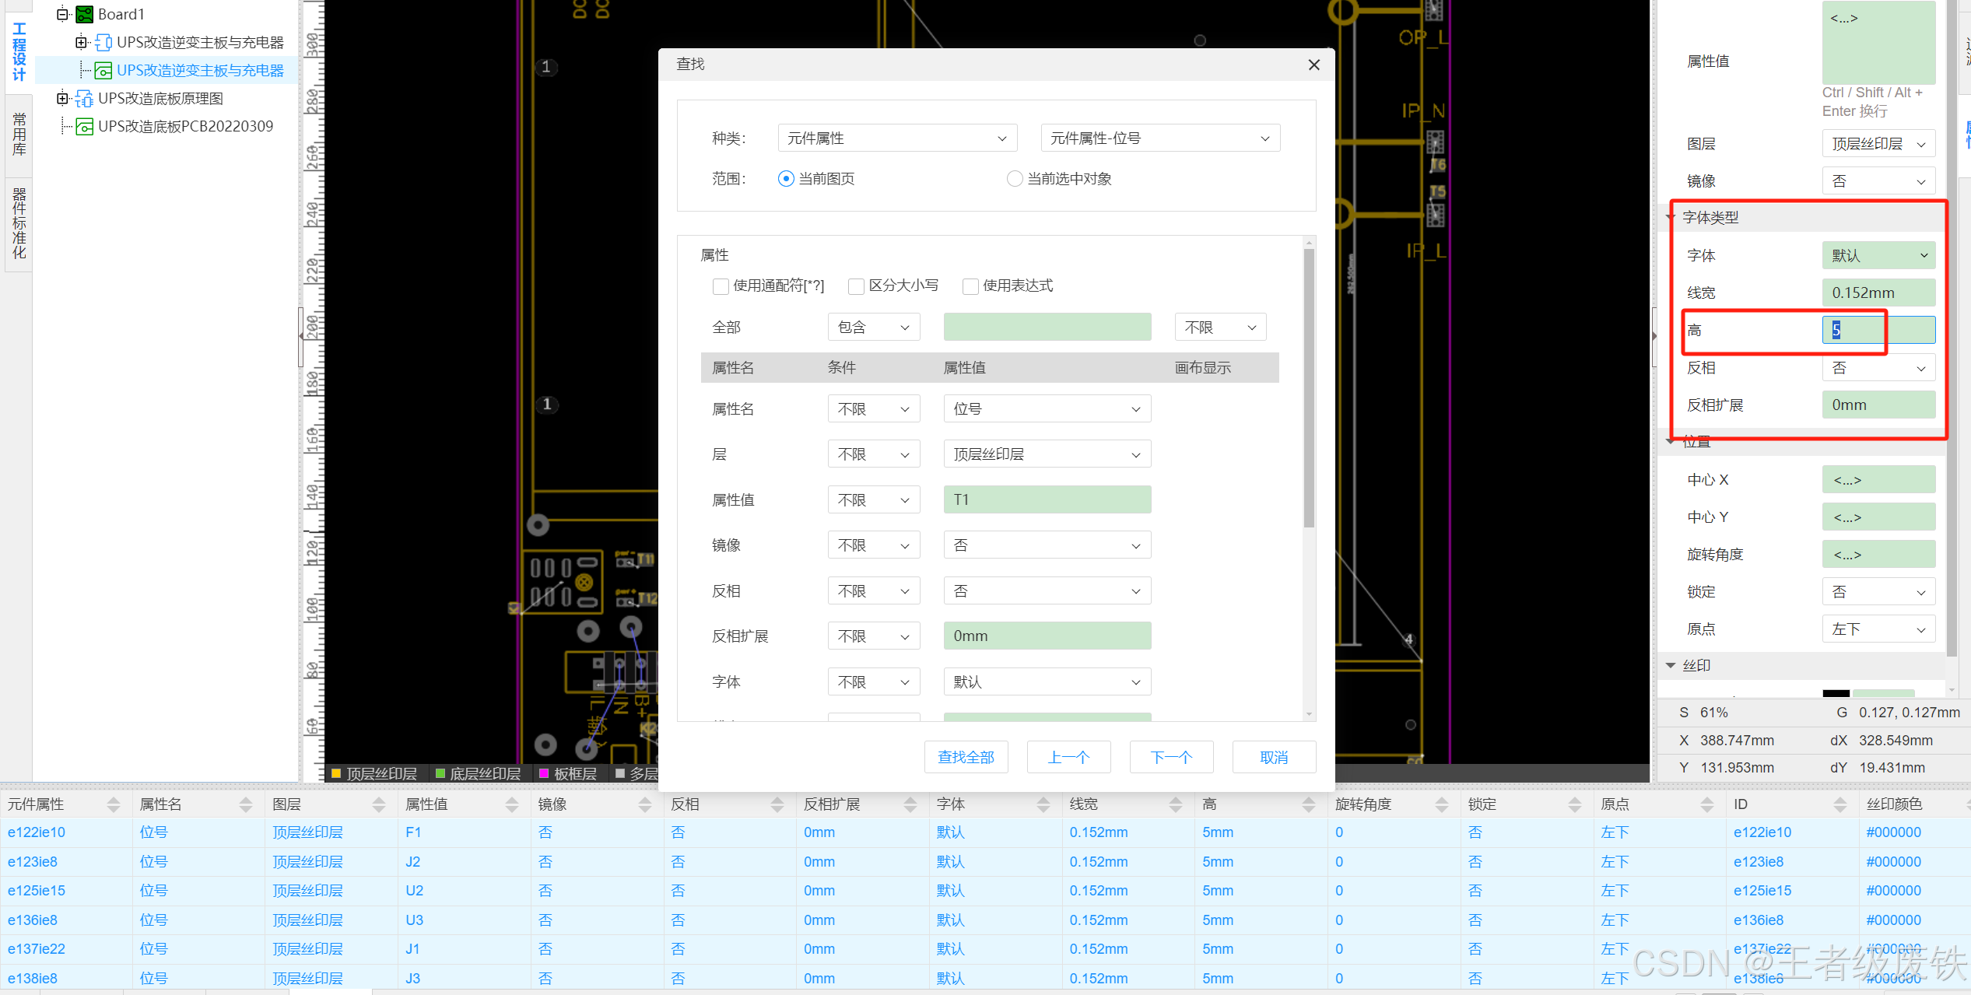Select 当前选中对象 radio button
The height and width of the screenshot is (995, 1971).
[x=1015, y=179]
